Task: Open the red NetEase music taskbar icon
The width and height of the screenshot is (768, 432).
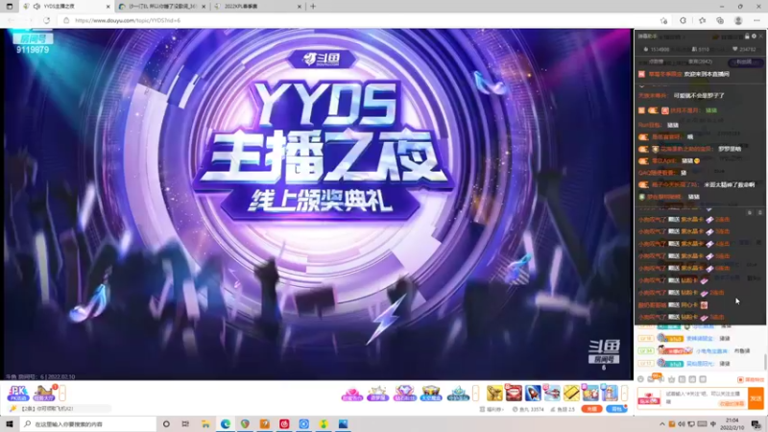Action: pos(284,423)
